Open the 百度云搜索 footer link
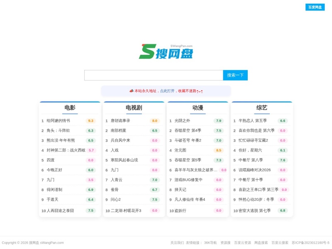332x249 pixels. tap(280, 243)
